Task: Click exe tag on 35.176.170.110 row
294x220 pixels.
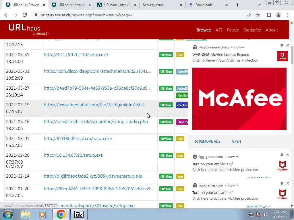Action: pyautogui.click(x=180, y=55)
